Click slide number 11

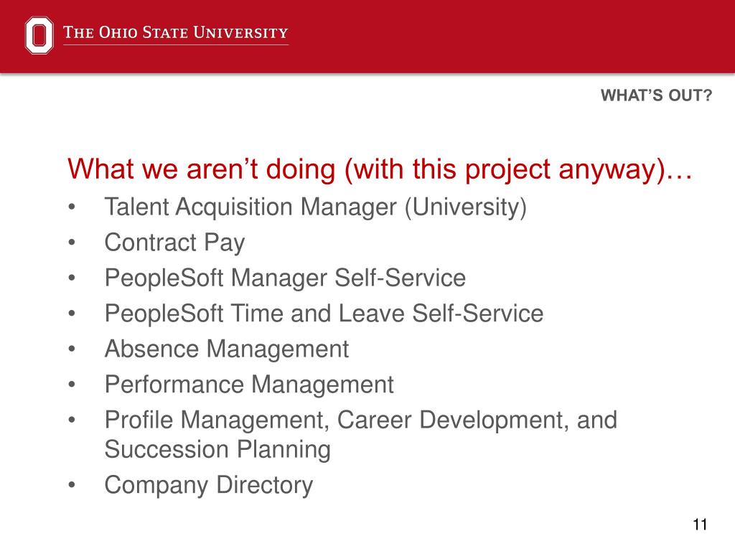coord(700,524)
